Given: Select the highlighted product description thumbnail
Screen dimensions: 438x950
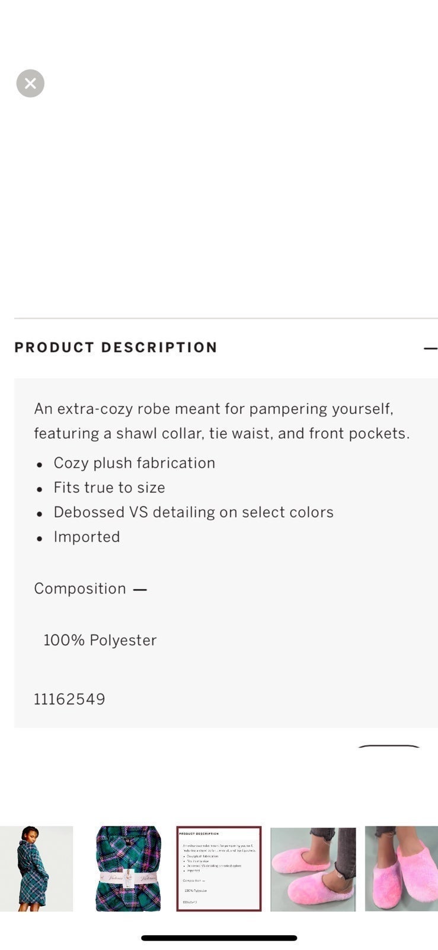Looking at the screenshot, I should point(219,869).
